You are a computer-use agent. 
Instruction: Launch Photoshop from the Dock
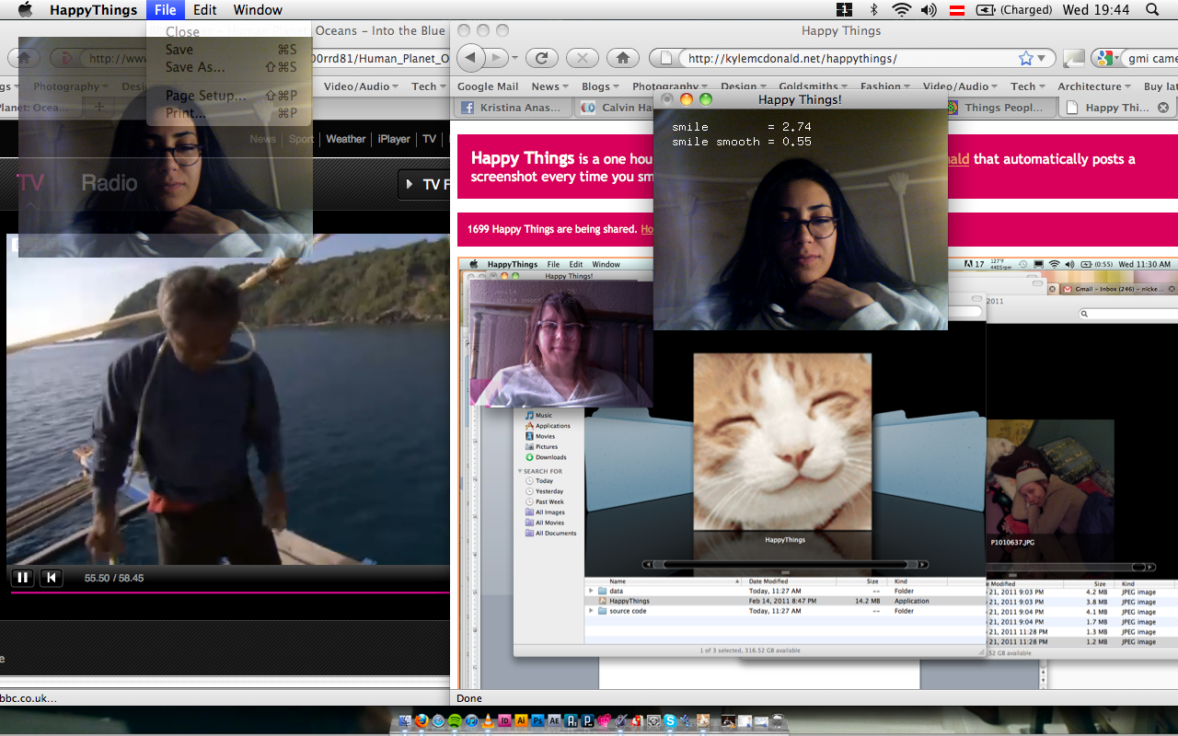(538, 721)
